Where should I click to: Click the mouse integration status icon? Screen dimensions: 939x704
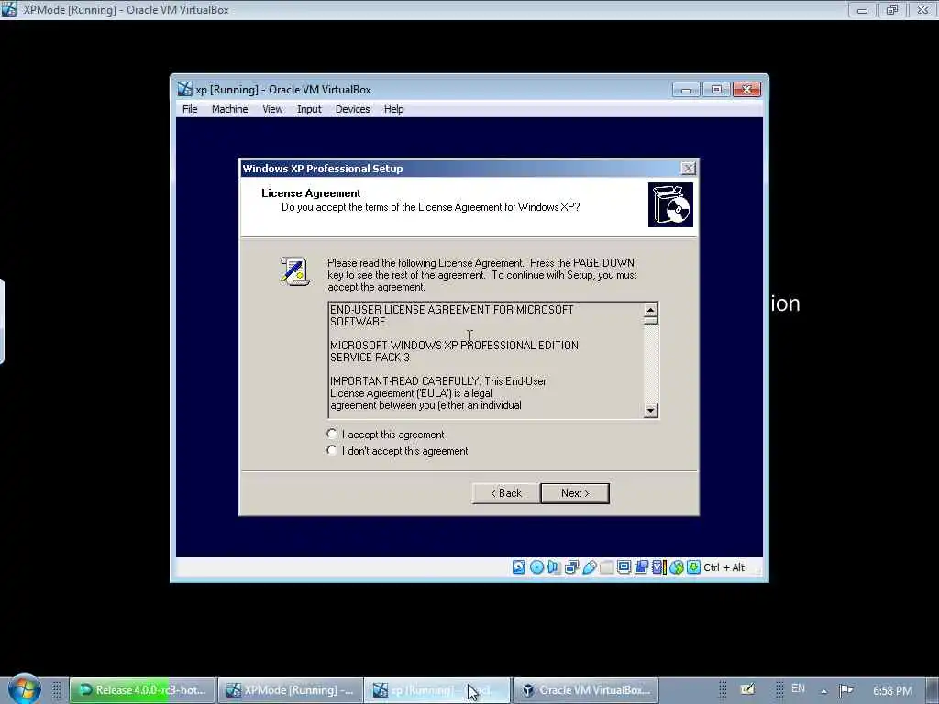pyautogui.click(x=677, y=566)
